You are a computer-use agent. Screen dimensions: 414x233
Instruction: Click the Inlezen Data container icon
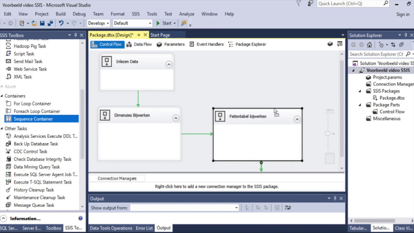point(107,61)
